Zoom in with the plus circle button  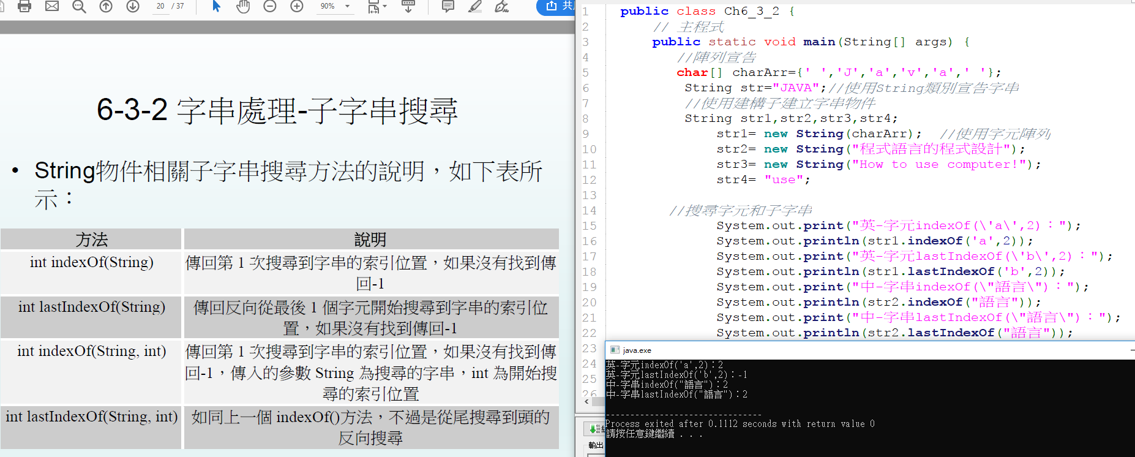click(x=297, y=6)
